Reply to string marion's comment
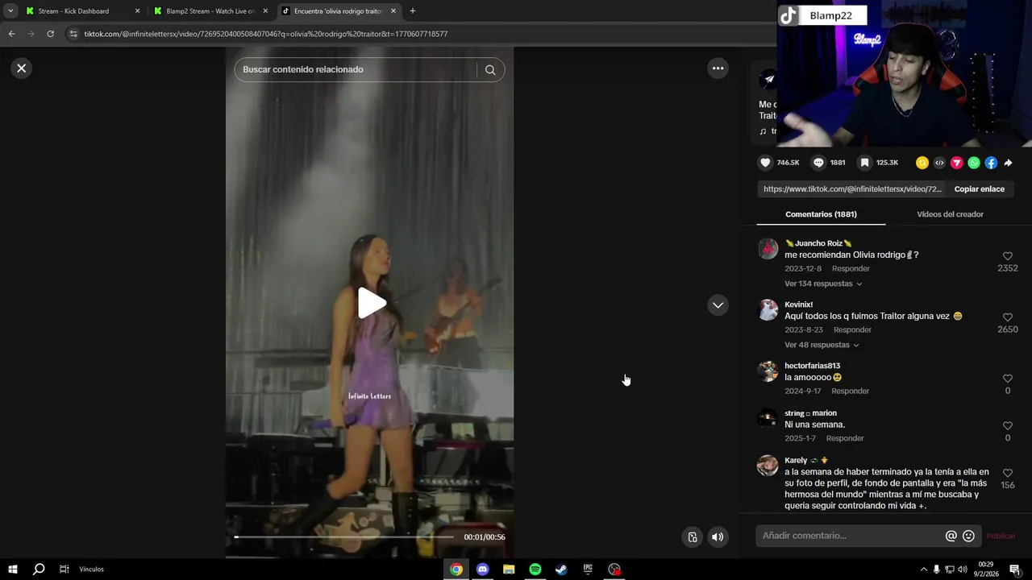Viewport: 1032px width, 580px height. [845, 438]
